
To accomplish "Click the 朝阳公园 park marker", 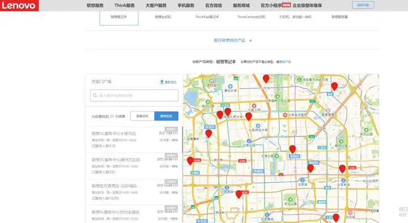I will point(341,141).
